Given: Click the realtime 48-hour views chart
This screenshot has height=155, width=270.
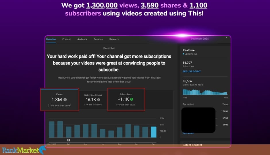Looking at the screenshot, I should click(205, 92).
